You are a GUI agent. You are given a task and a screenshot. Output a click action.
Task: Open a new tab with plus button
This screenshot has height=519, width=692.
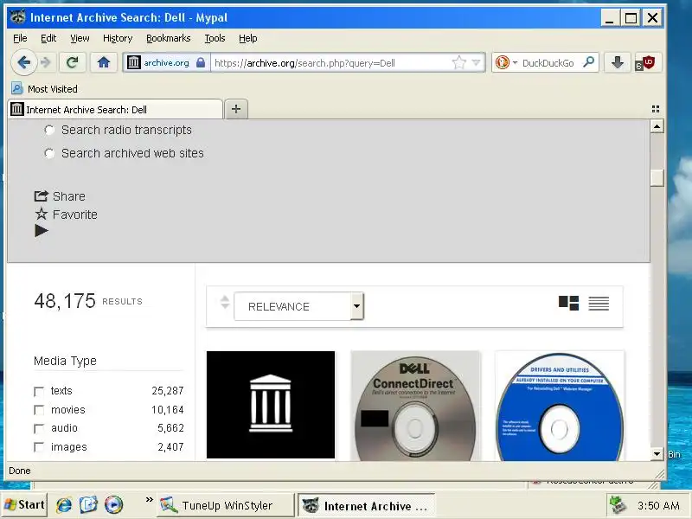[x=236, y=109]
